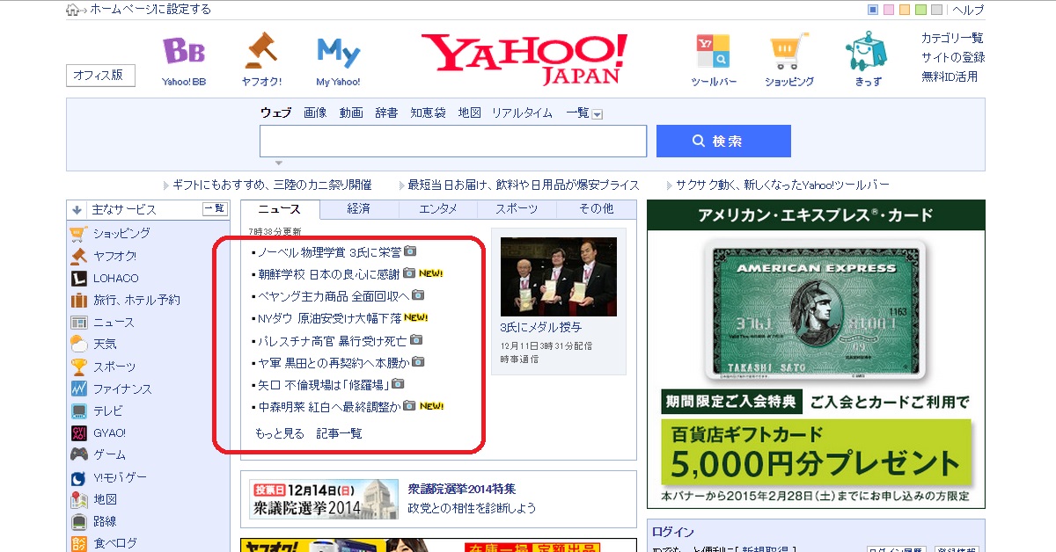
Task: Open the ヤフオク! gavel icon in header
Action: tap(261, 51)
